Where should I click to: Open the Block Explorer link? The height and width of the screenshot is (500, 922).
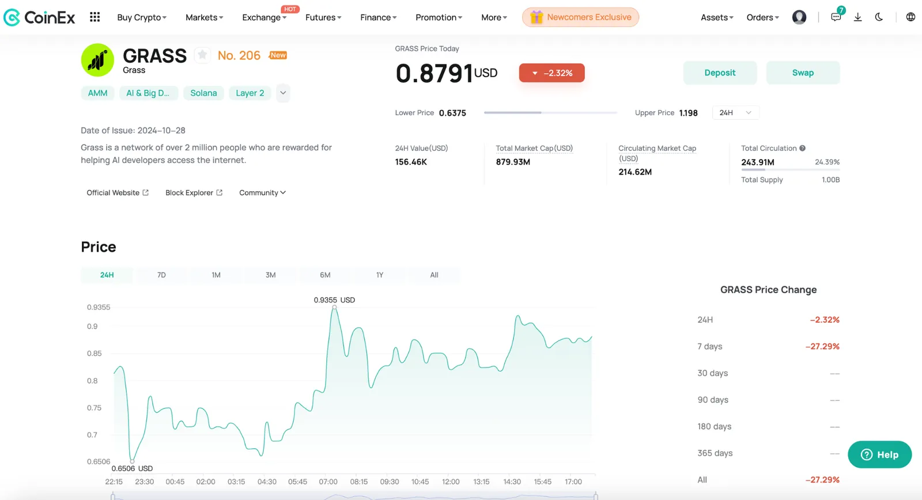194,192
